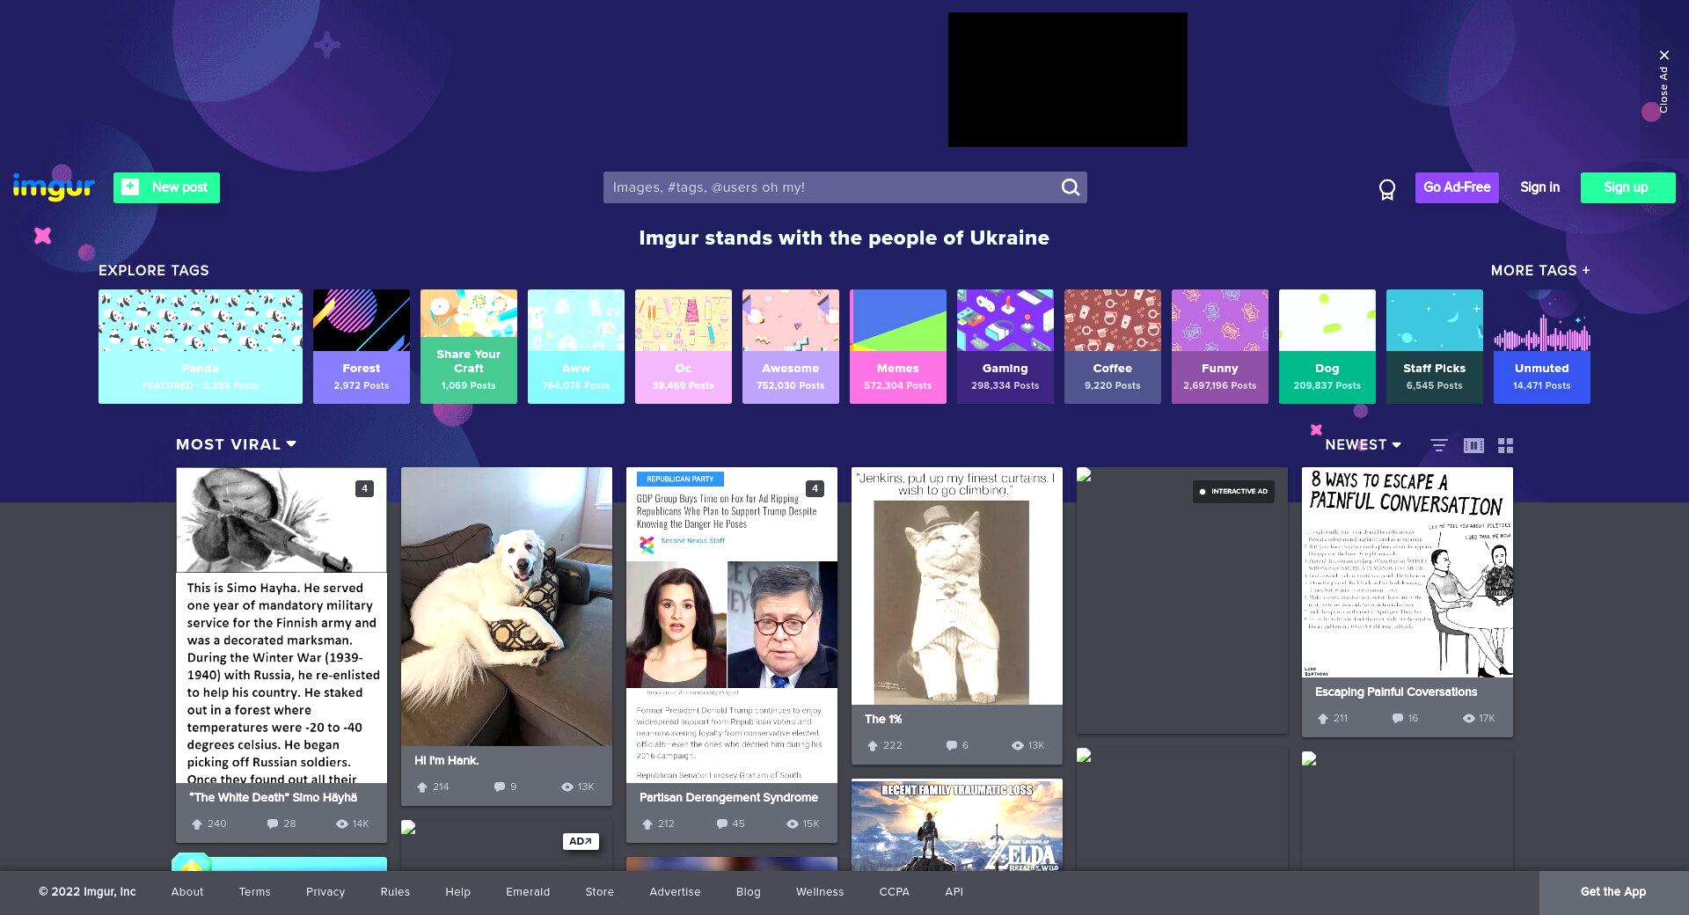Open comments on the Simo Häyhä post
This screenshot has width=1689, height=915.
(x=272, y=824)
